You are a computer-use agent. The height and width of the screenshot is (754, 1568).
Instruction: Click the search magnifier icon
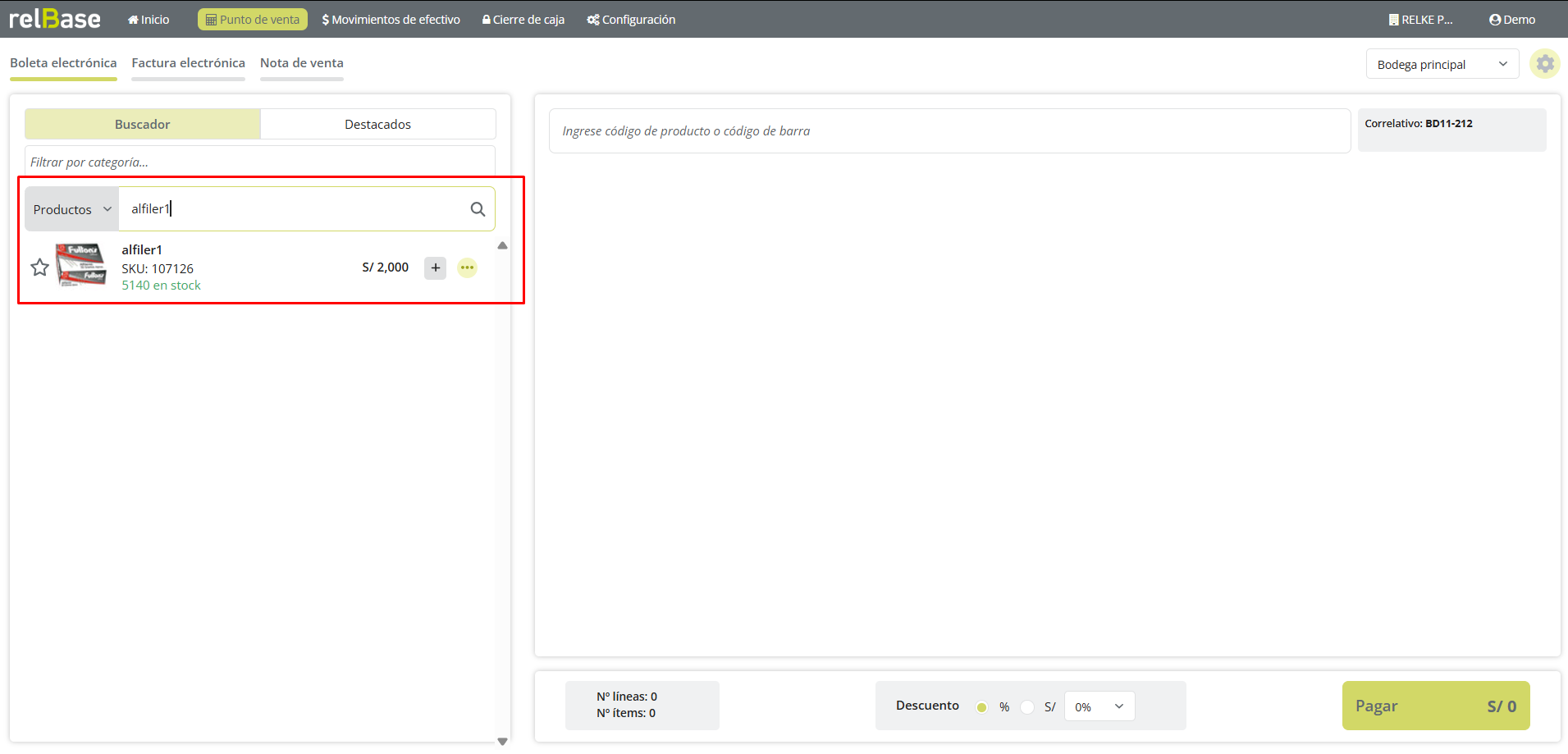[478, 209]
